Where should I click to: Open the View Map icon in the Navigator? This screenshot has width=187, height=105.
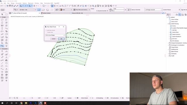180,15
